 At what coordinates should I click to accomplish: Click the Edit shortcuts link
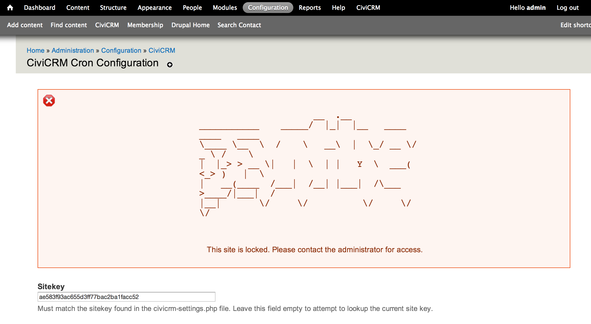tap(575, 25)
